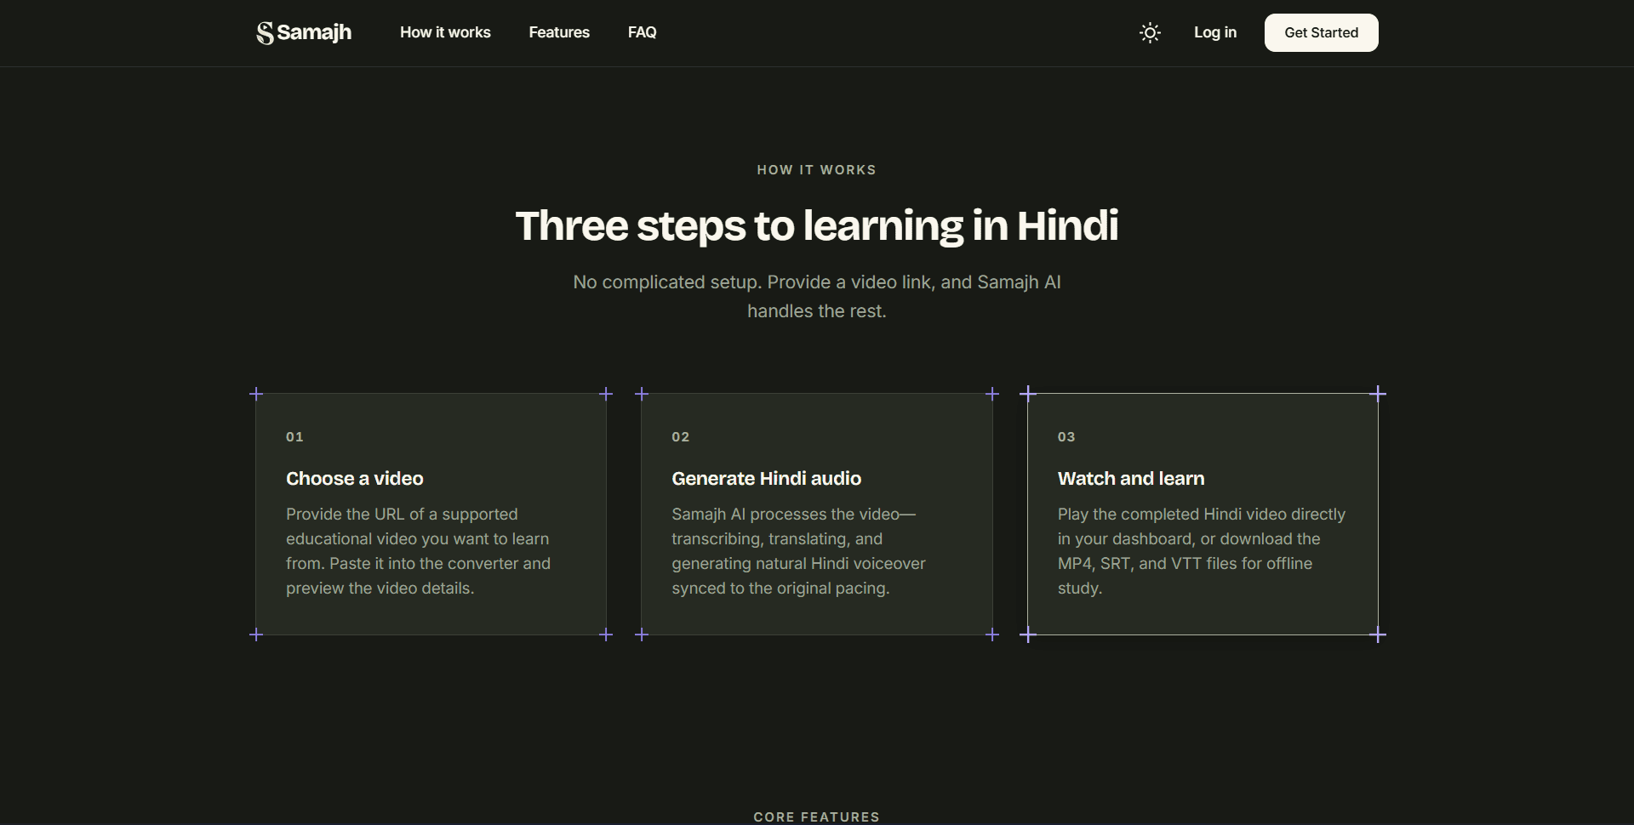Click the HOW IT WORKS section label
The height and width of the screenshot is (825, 1634).
pos(816,170)
